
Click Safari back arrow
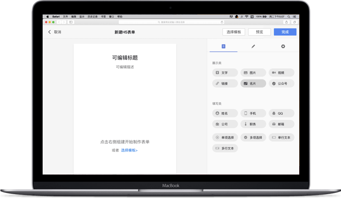tap(59, 22)
